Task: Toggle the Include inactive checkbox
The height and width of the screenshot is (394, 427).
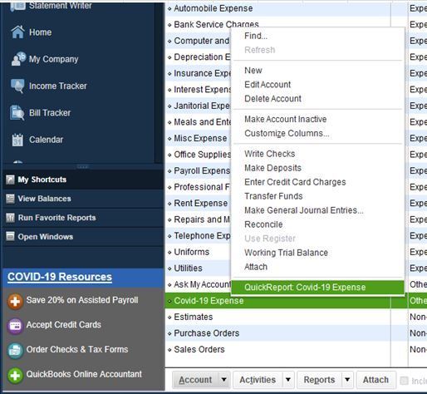Action: 404,381
